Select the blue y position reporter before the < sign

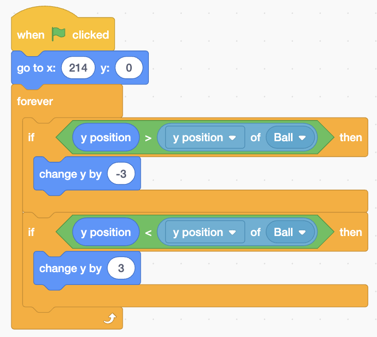tap(106, 232)
